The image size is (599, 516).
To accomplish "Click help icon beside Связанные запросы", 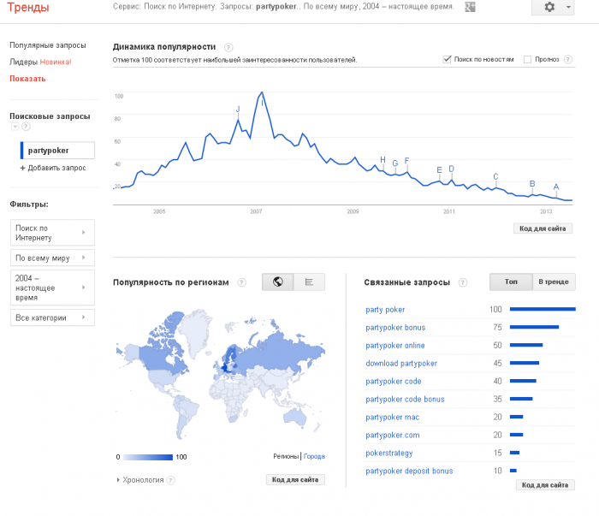I will [463, 282].
